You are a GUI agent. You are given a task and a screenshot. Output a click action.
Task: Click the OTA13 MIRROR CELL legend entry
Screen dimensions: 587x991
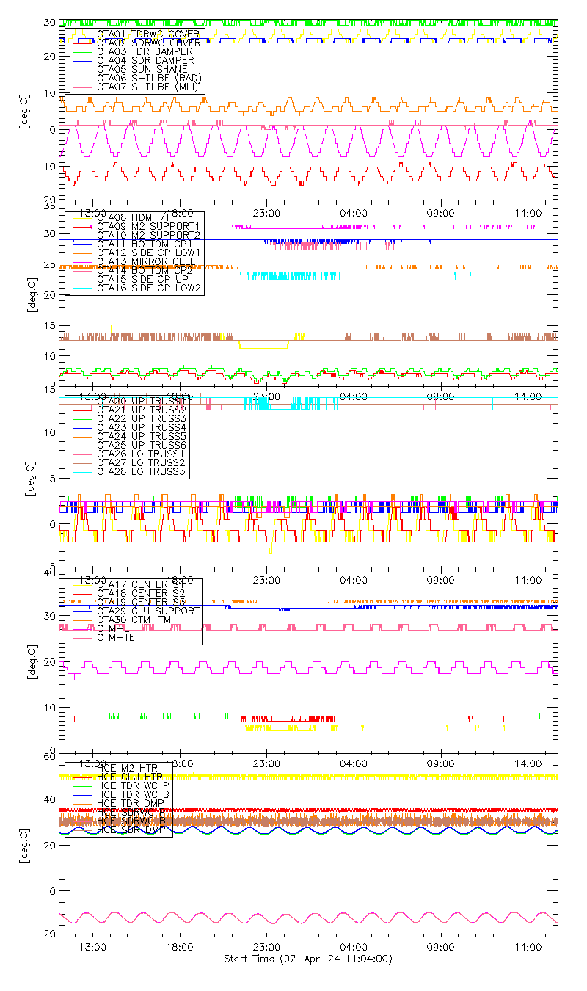(x=142, y=261)
